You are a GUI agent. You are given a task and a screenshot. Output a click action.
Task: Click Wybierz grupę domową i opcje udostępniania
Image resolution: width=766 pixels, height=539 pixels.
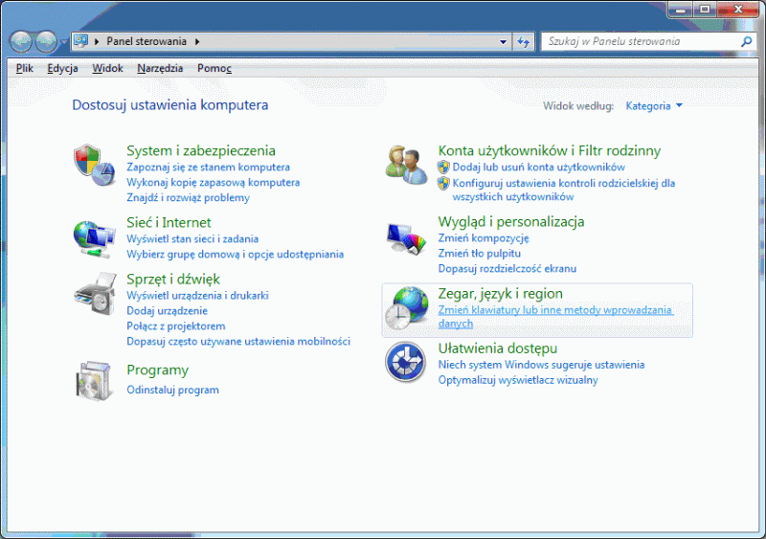[x=235, y=254]
